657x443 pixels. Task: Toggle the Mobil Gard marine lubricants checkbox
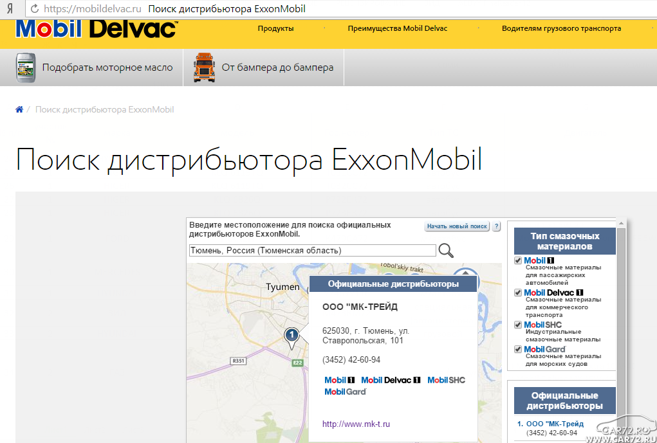[518, 349]
